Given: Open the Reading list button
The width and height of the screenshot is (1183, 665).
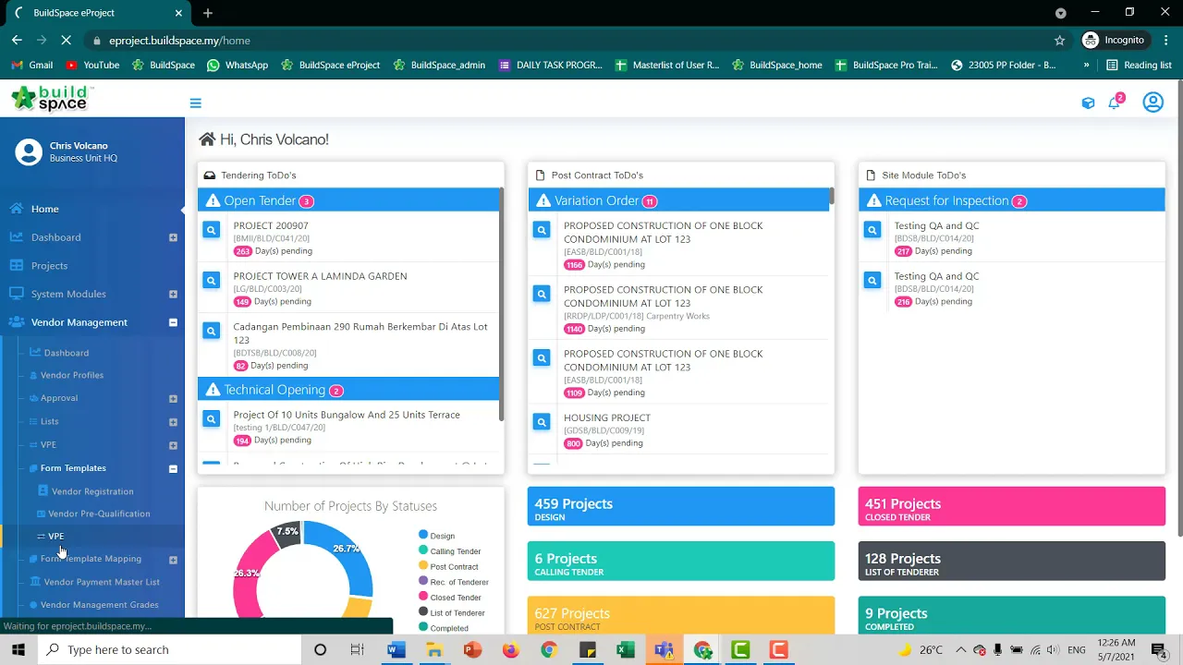Looking at the screenshot, I should click(x=1139, y=66).
